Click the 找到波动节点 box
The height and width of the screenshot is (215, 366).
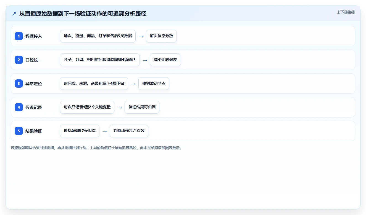[154, 84]
